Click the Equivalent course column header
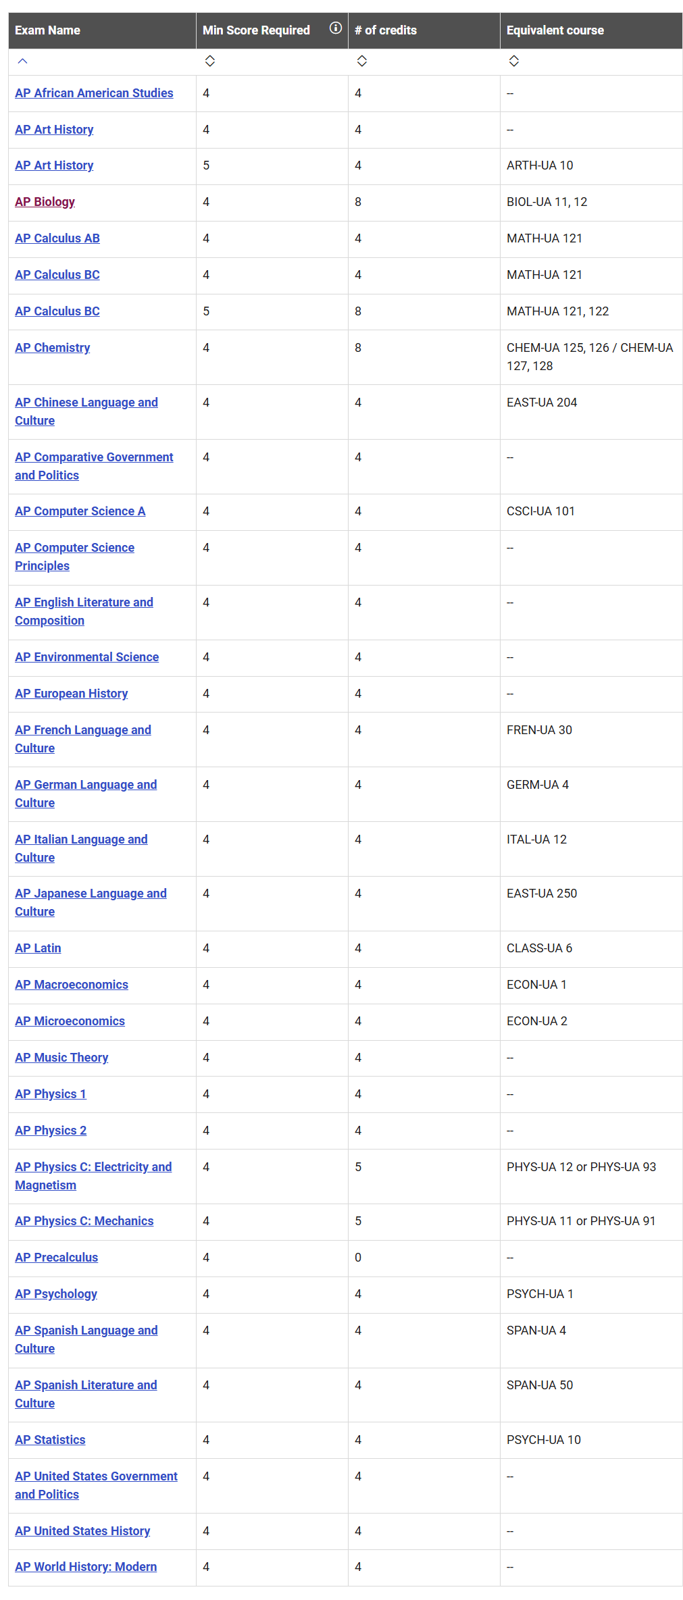 (x=555, y=30)
